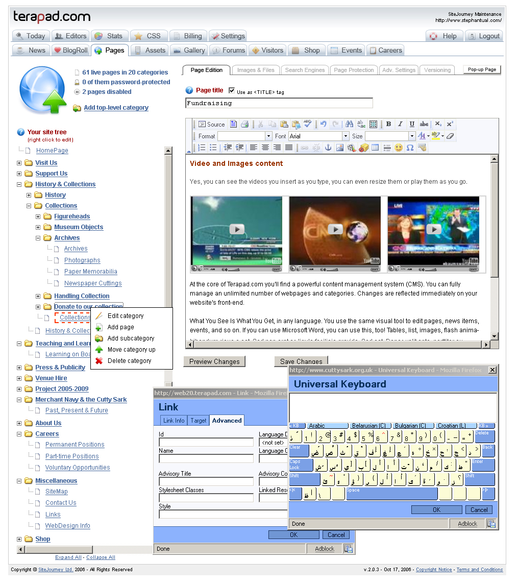This screenshot has height=587, width=518.
Task: Switch to Search Engines tab
Action: 305,70
